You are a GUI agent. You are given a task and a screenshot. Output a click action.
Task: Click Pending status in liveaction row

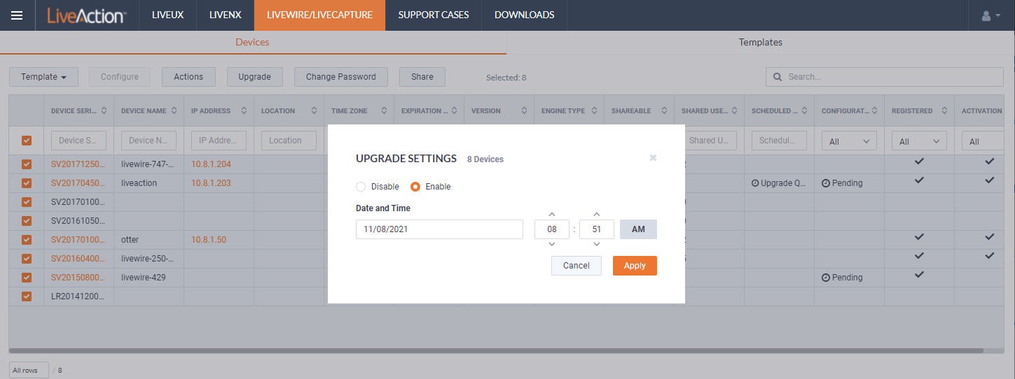[x=842, y=183]
